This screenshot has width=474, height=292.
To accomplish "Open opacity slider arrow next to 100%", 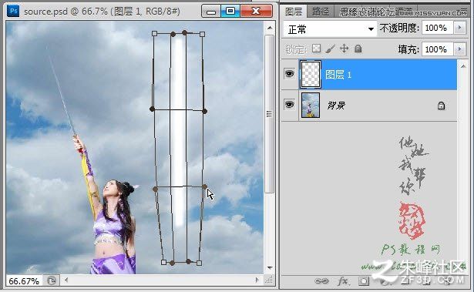I will tap(459, 28).
